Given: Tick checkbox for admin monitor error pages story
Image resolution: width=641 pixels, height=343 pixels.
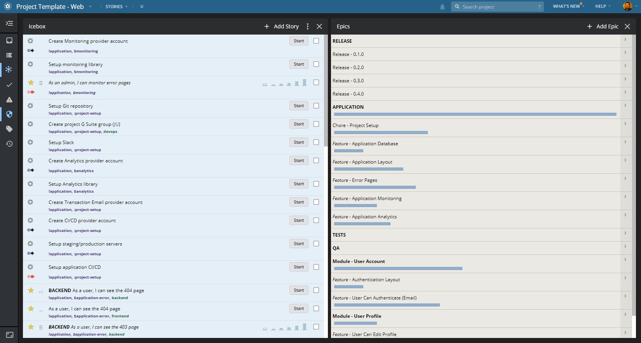Looking at the screenshot, I should (x=316, y=82).
